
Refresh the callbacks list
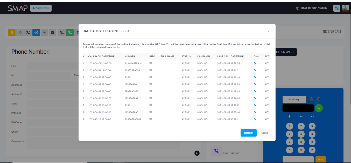click(x=248, y=133)
